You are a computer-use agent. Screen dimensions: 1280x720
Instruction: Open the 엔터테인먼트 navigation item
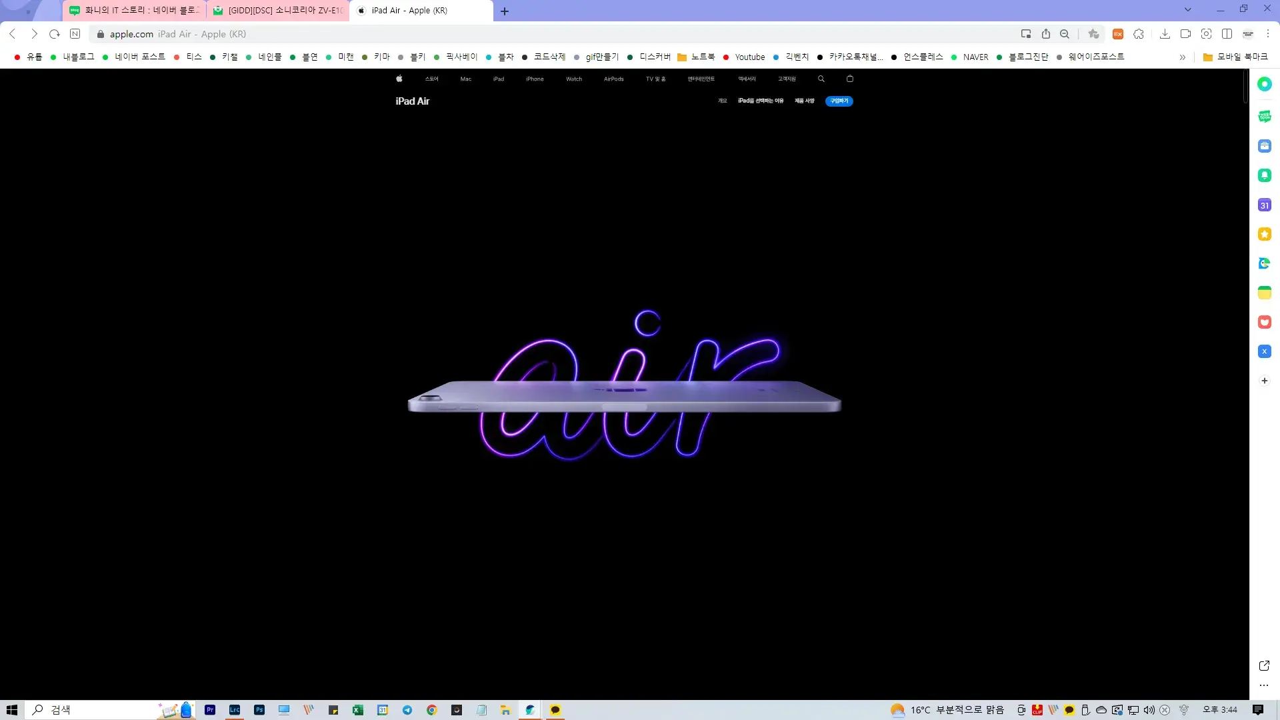[701, 79]
